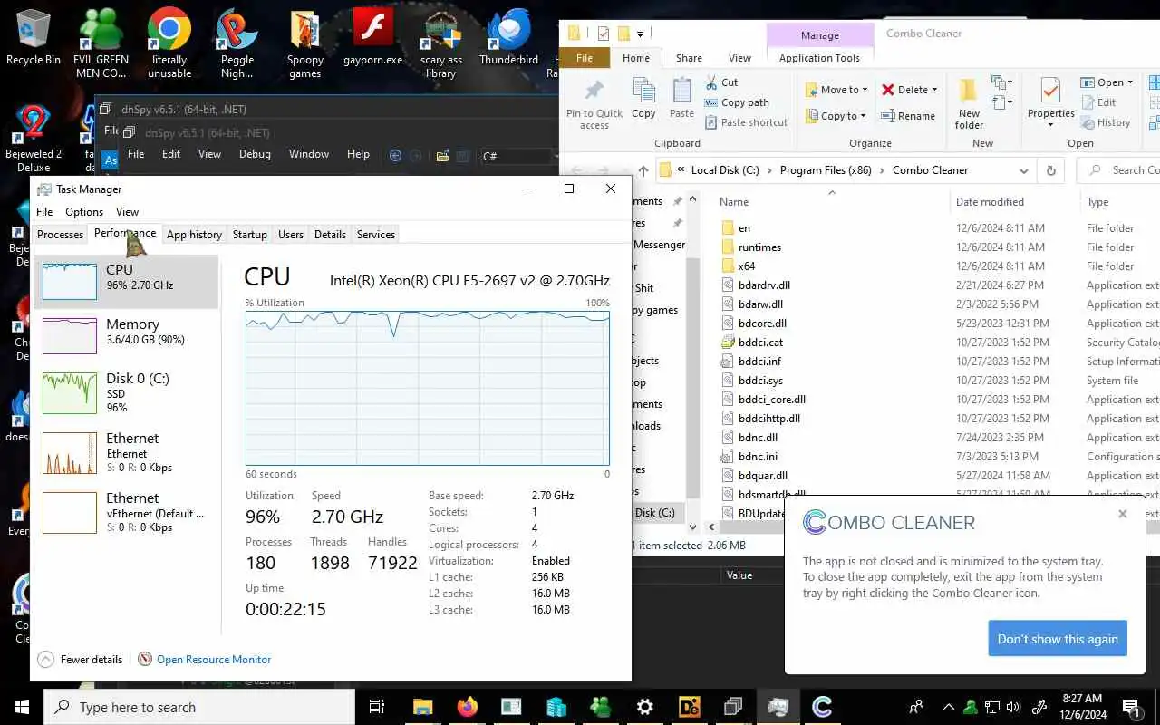The image size is (1160, 725).
Task: Open Firefox from the taskbar
Action: click(x=468, y=707)
